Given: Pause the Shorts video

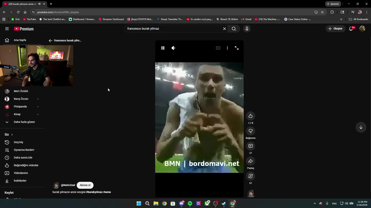Looking at the screenshot, I should [x=163, y=48].
